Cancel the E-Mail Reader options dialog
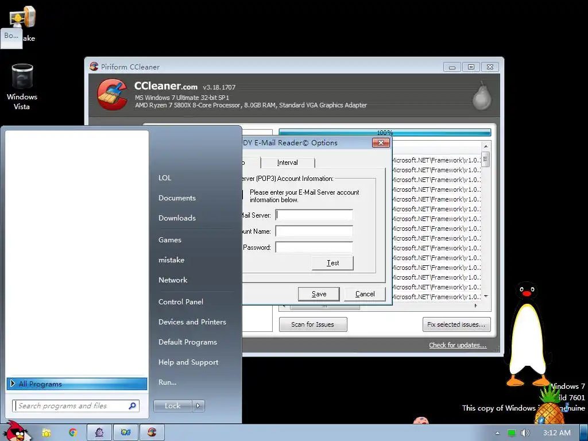Image resolution: width=588 pixels, height=441 pixels. pos(365,294)
